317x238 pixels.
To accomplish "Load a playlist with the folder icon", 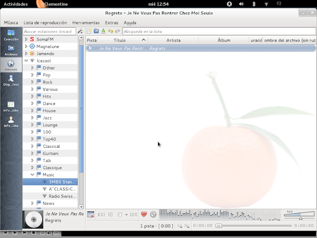I will coord(96,31).
